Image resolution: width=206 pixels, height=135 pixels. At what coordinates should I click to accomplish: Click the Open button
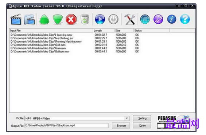[x=142, y=126]
